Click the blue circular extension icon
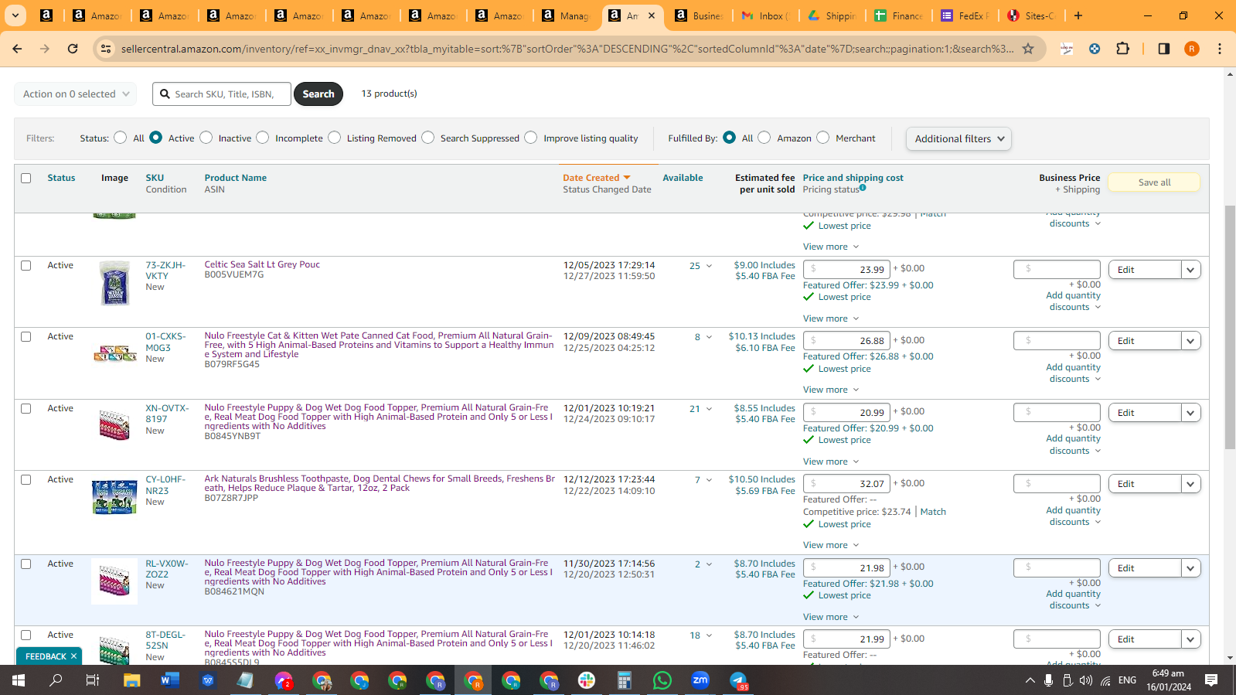The width and height of the screenshot is (1236, 695). pyautogui.click(x=1095, y=49)
